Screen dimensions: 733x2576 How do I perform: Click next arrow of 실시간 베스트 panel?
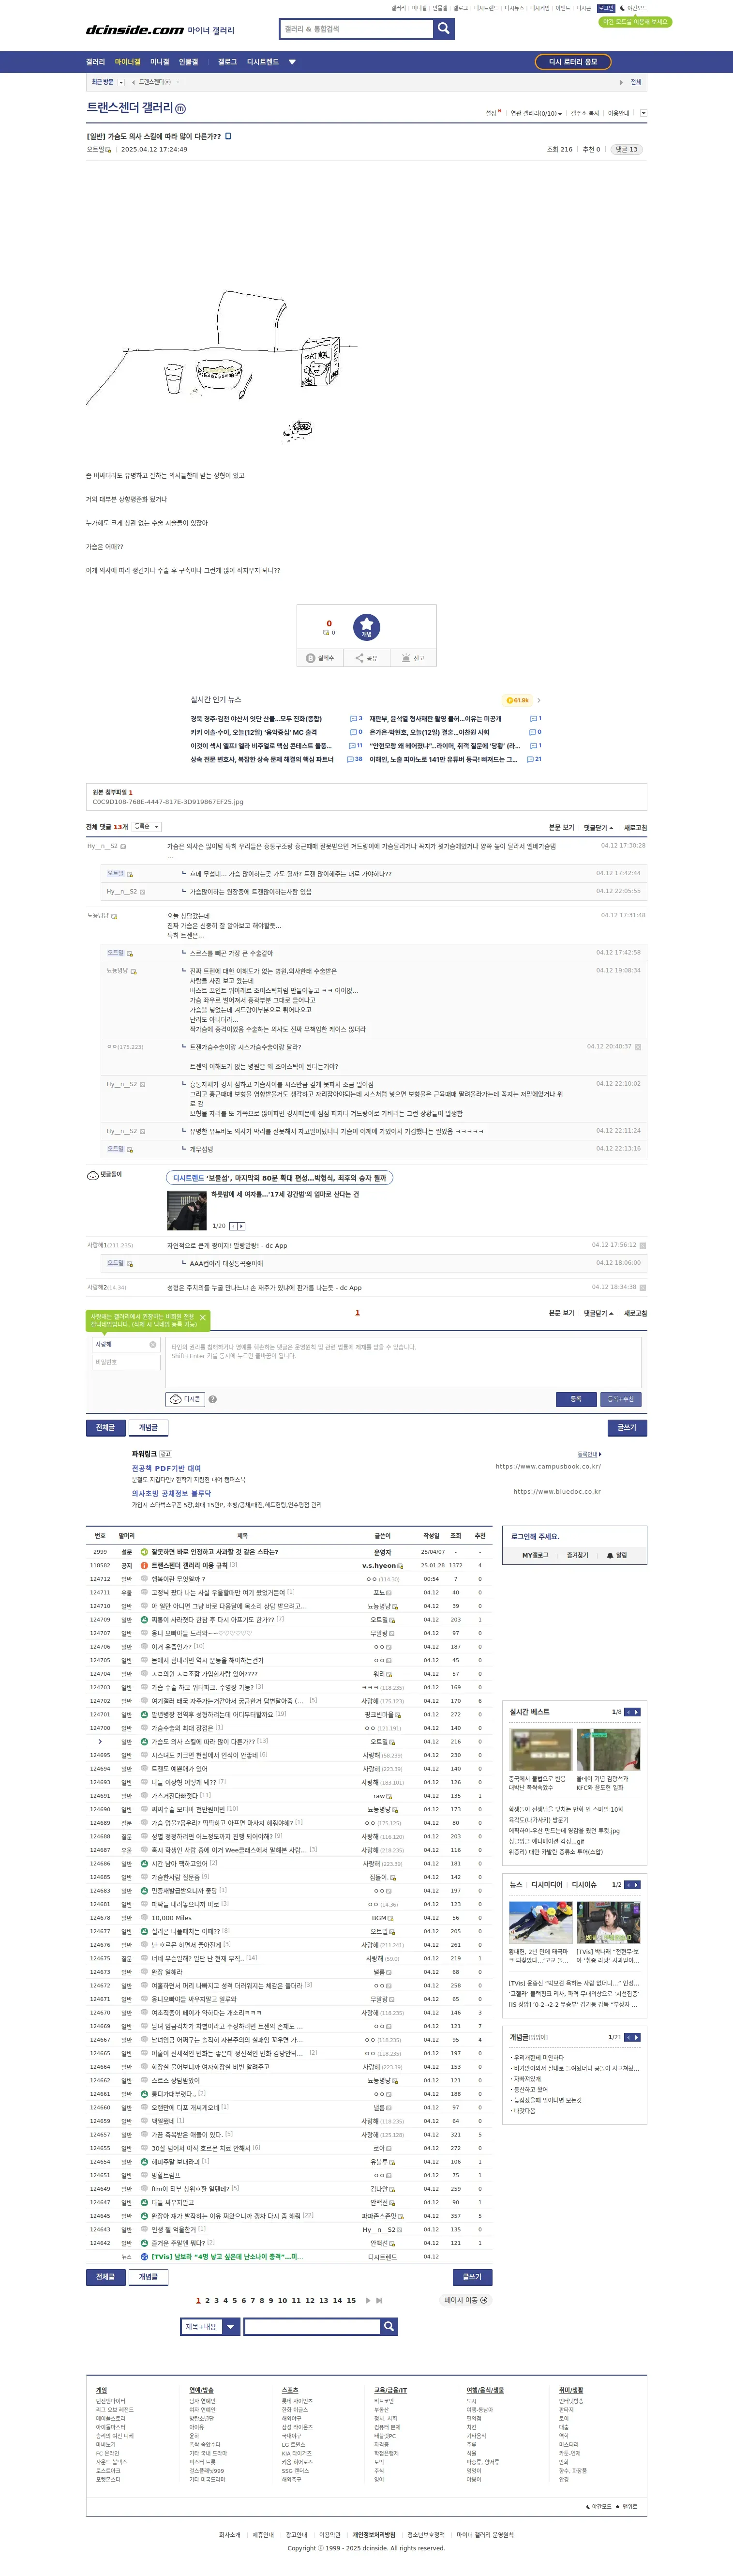[x=636, y=1712]
